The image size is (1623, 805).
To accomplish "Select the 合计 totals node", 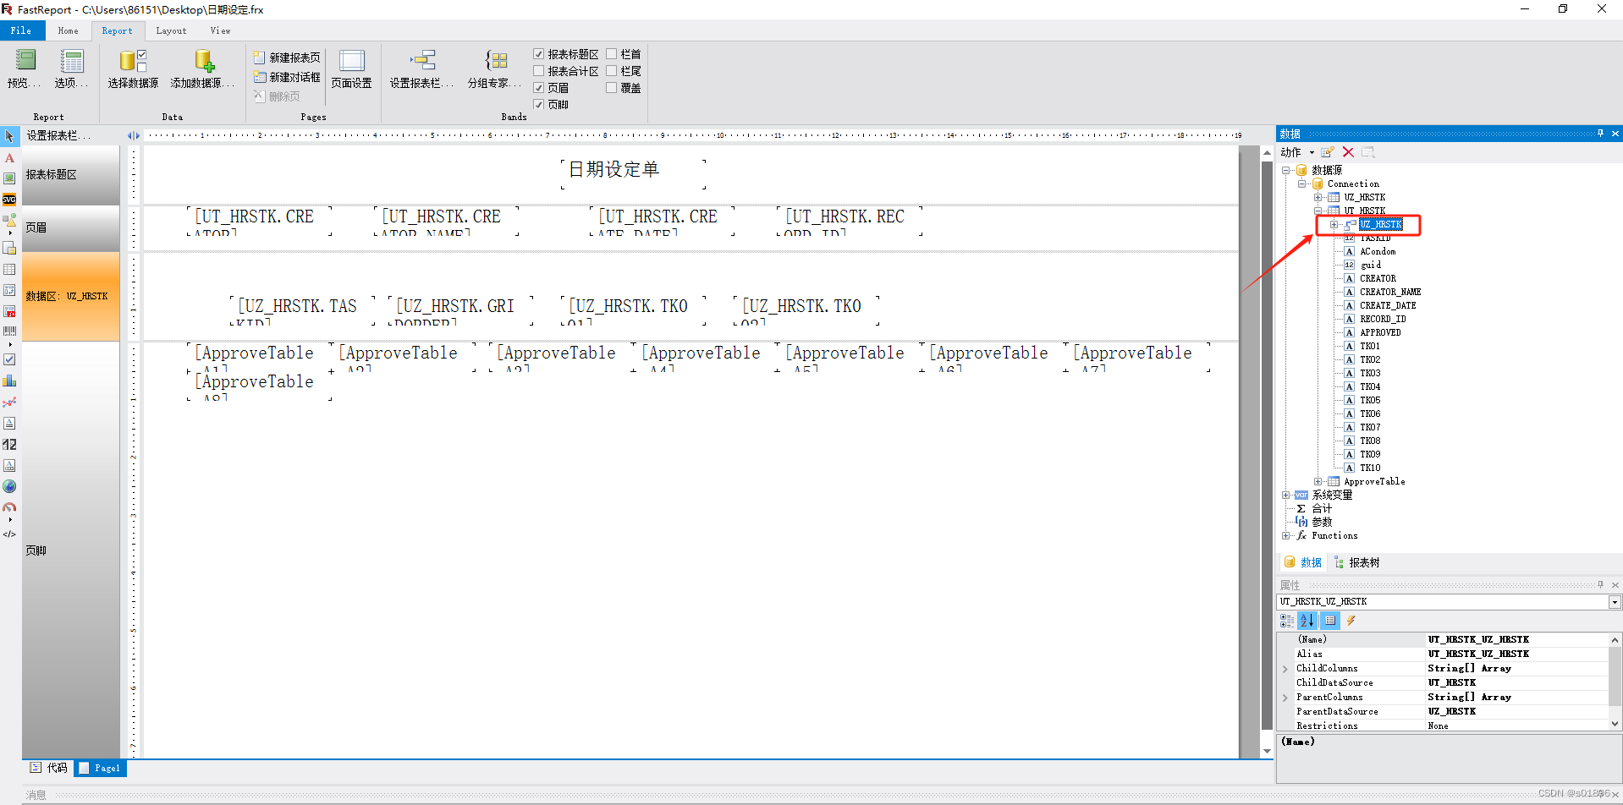I will (x=1322, y=508).
